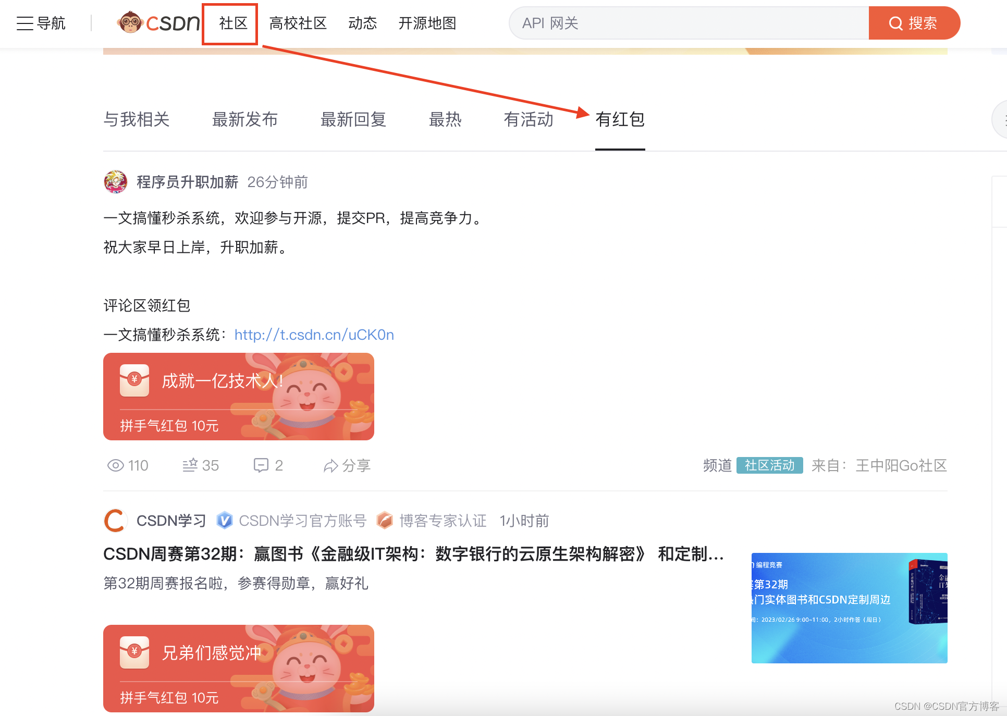1007x716 pixels.
Task: Click the like icon showing 35
Action: point(190,465)
